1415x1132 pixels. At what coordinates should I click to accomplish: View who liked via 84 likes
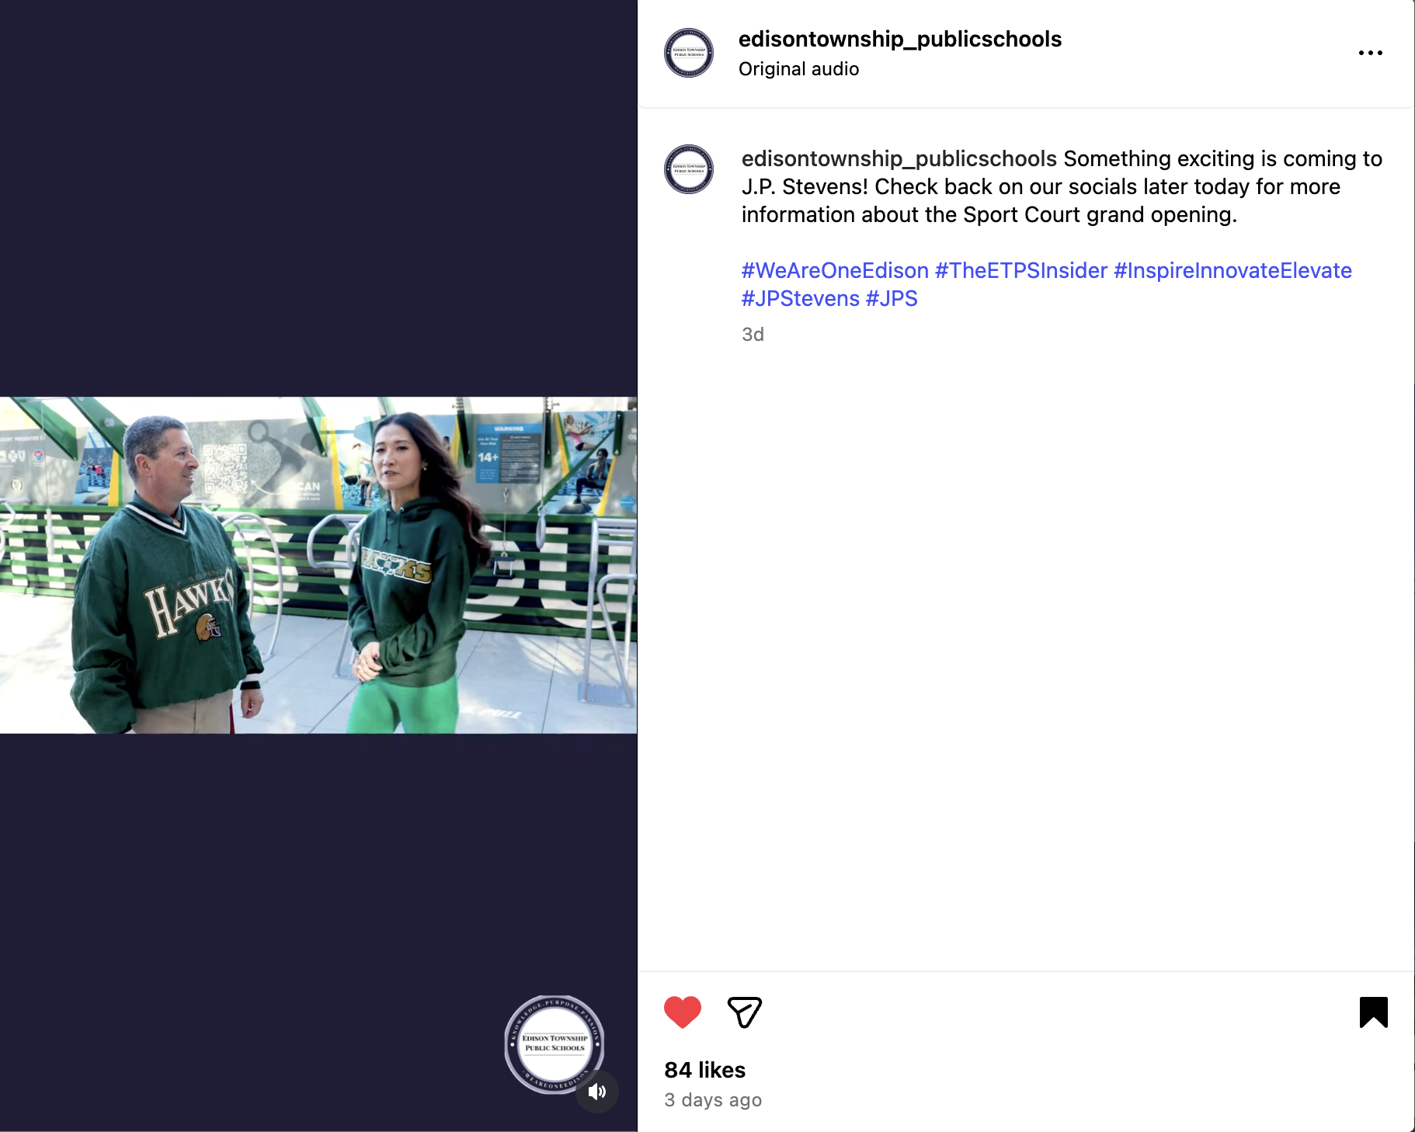[x=704, y=1070]
